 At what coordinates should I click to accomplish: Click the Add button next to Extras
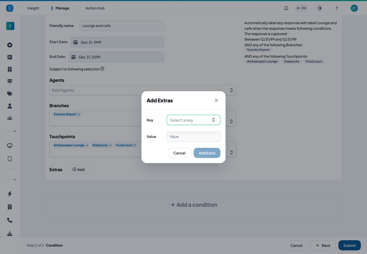78,169
